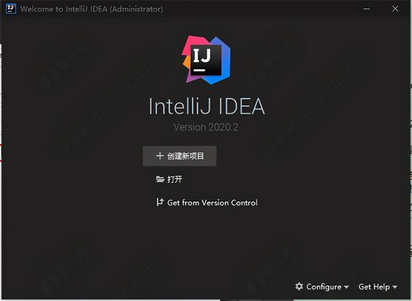
Task: Click the version control branch icon
Action: [x=160, y=202]
